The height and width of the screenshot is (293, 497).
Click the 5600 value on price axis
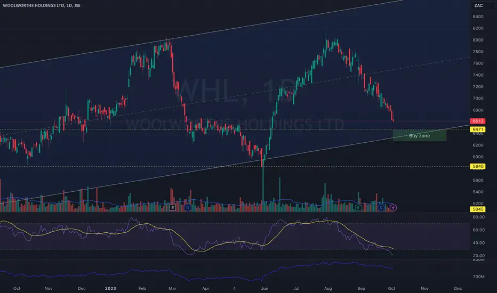pos(478,180)
